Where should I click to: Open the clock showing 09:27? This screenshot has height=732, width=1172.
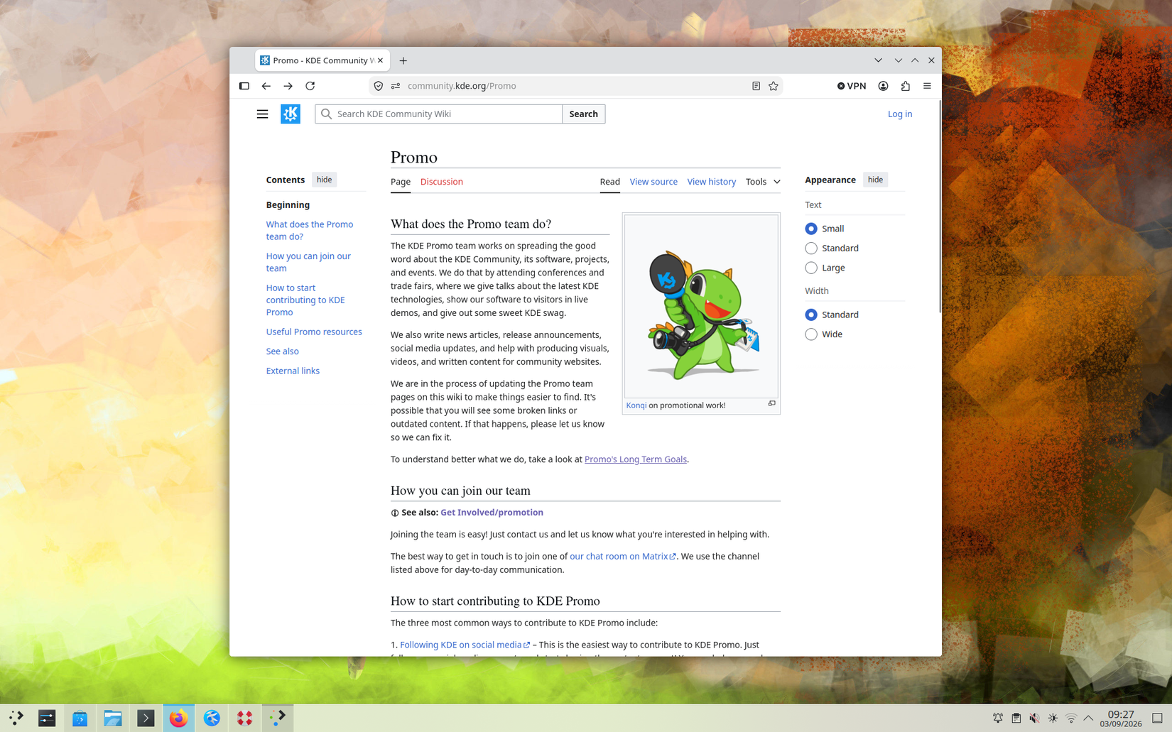[1120, 718]
